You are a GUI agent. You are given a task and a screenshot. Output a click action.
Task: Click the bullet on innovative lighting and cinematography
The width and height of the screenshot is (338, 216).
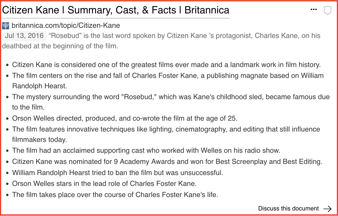[166, 129]
